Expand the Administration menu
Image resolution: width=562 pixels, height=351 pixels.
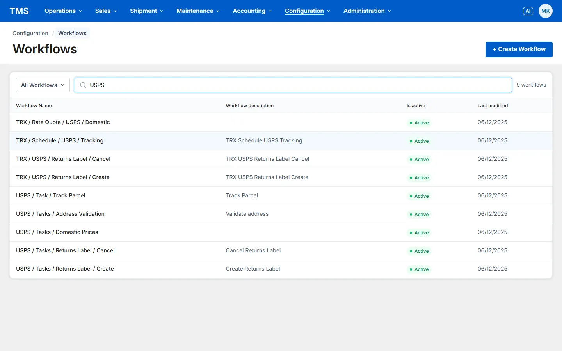tap(367, 11)
